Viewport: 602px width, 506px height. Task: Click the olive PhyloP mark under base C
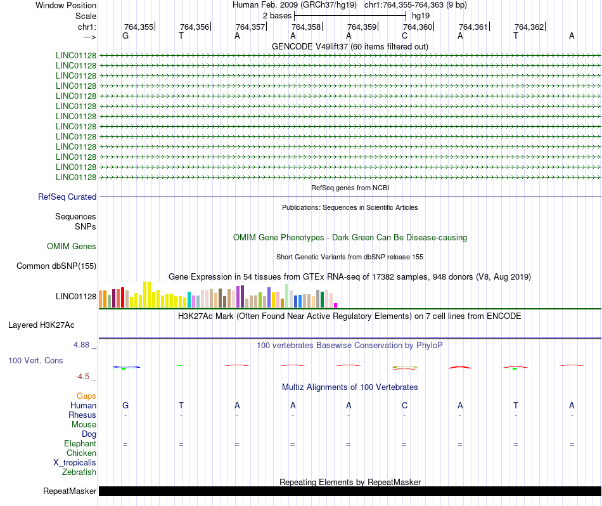click(x=405, y=367)
